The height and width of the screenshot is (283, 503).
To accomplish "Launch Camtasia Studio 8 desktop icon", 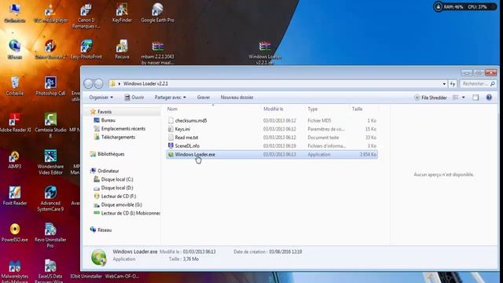I will 50,125.
